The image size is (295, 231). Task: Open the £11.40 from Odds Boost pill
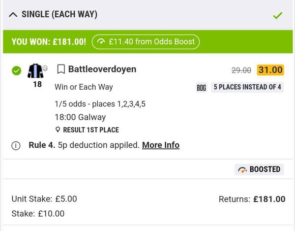point(146,42)
